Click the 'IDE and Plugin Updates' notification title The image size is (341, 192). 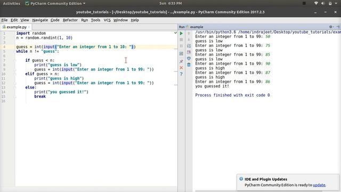266,179
